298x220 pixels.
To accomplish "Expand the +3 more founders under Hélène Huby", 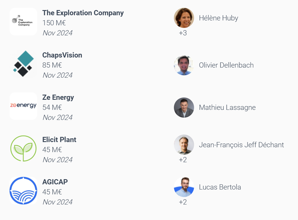I will [183, 33].
